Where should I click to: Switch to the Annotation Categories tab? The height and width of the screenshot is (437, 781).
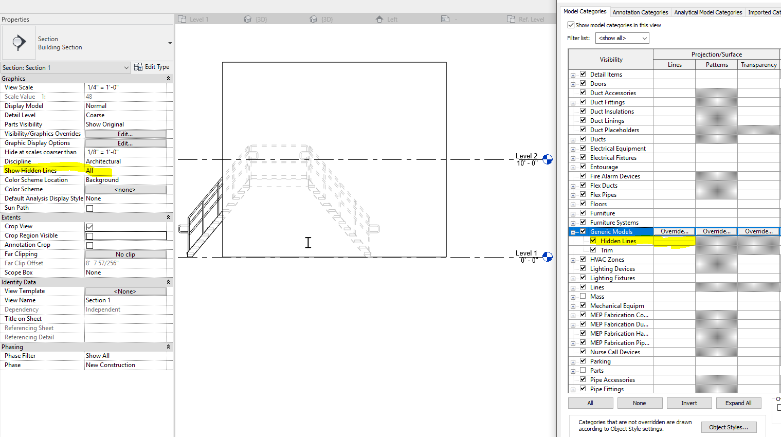640,12
